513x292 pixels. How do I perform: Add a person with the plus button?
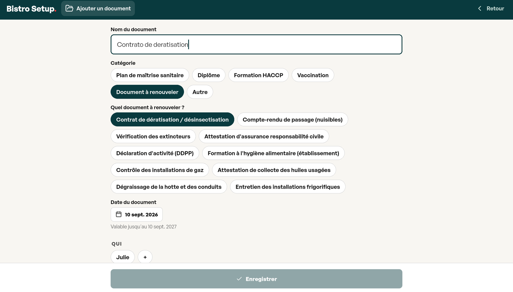point(145,257)
